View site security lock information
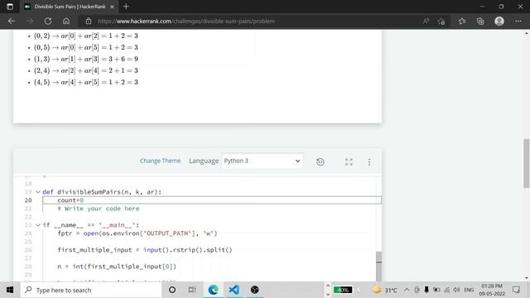Screen dimensions: 530x298 (x=89, y=21)
